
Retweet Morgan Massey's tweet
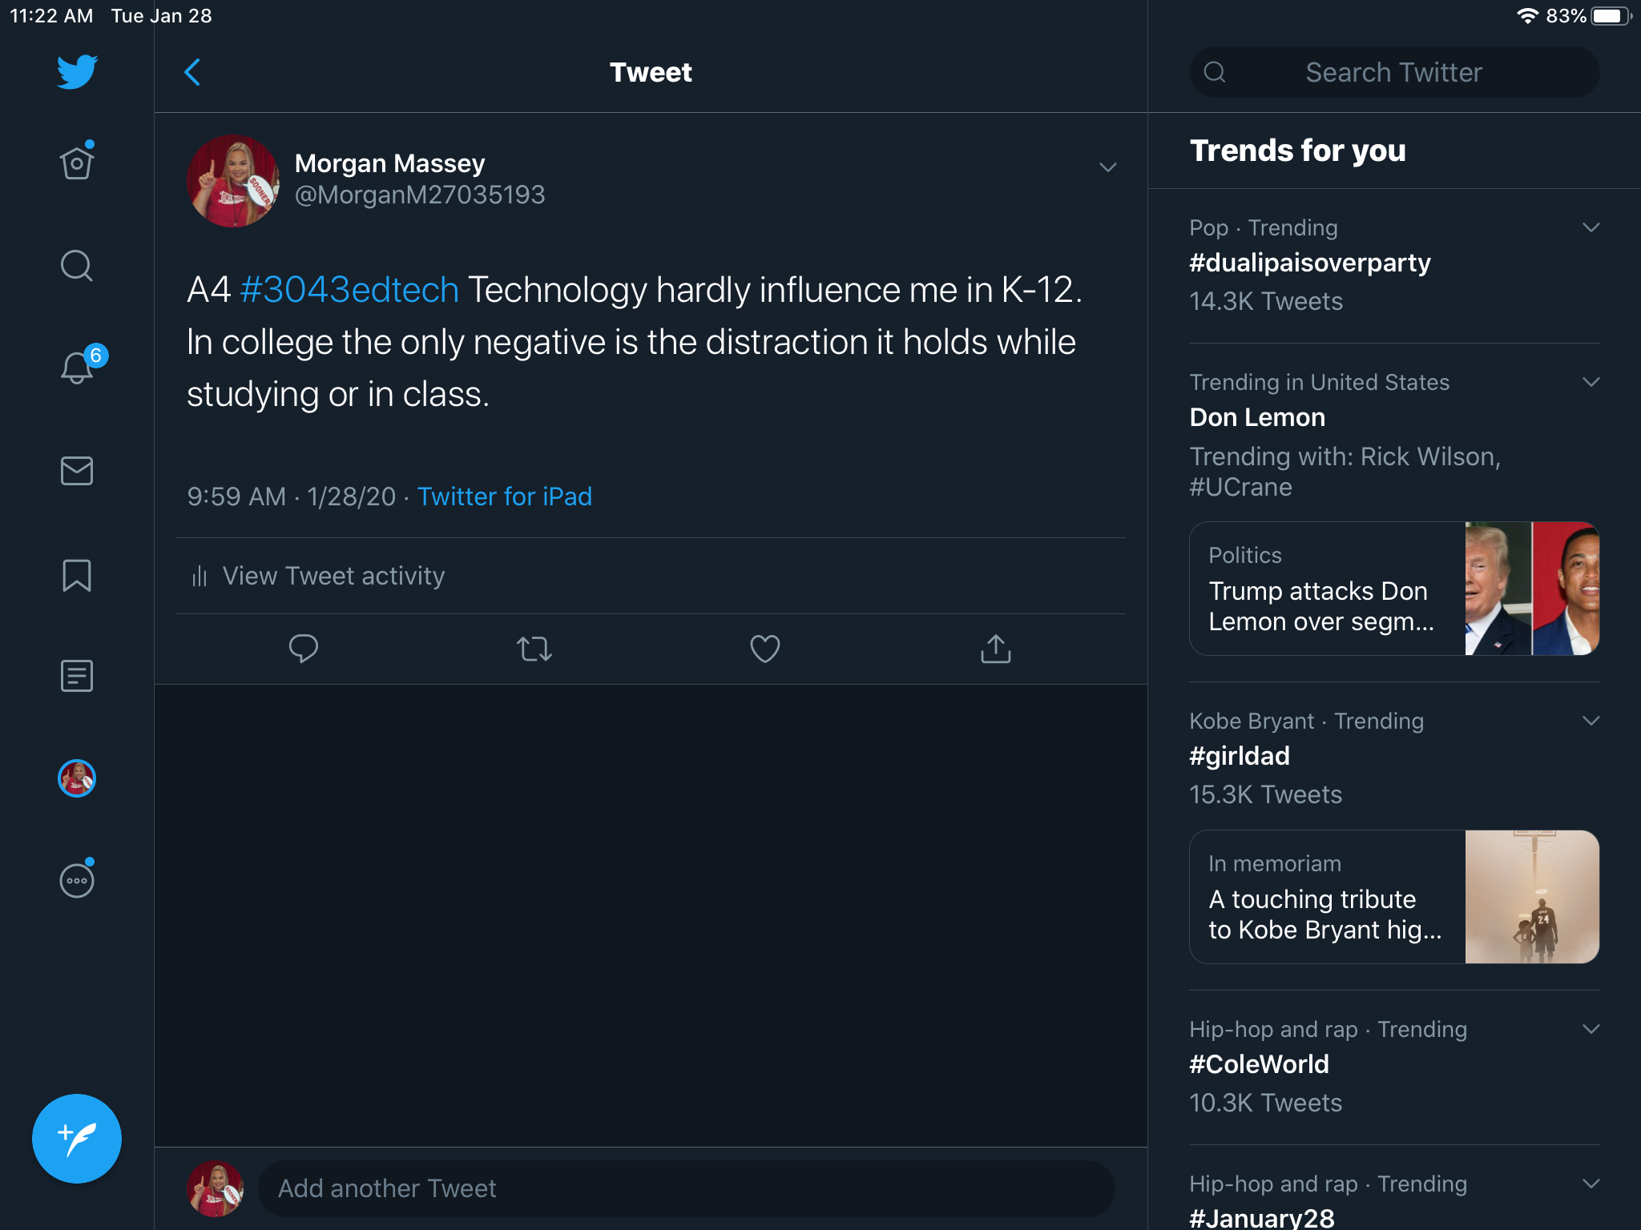pyautogui.click(x=534, y=649)
